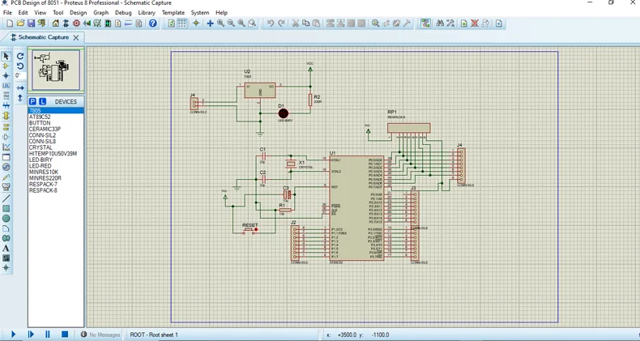Add a new sheet with the green plus page icon
Screen dimensions: 640x341
pos(464,23)
